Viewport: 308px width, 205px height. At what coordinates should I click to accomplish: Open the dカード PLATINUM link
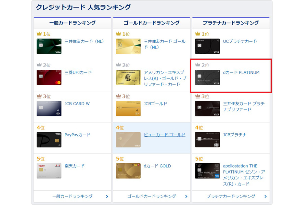tap(241, 72)
